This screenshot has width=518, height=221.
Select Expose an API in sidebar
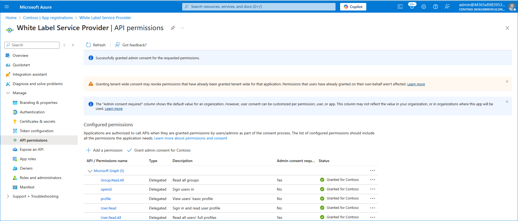click(31, 150)
